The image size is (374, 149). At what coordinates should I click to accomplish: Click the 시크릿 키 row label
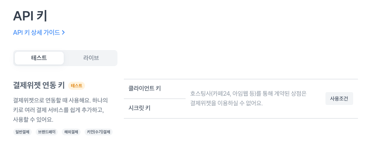point(139,109)
